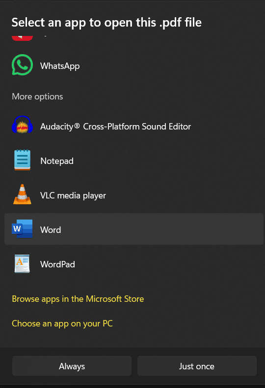
Task: Choose WordPad from More options
Action: (x=134, y=264)
